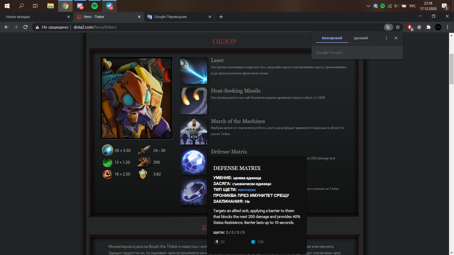Viewport: 454px width, 255px height.
Task: Open Windows taskbar search
Action: click(21, 6)
